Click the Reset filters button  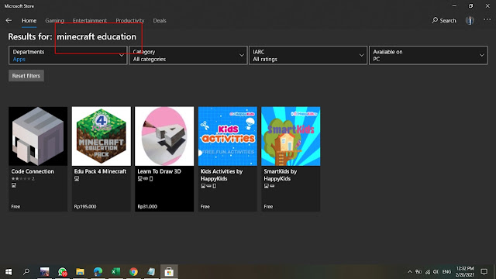tap(26, 76)
